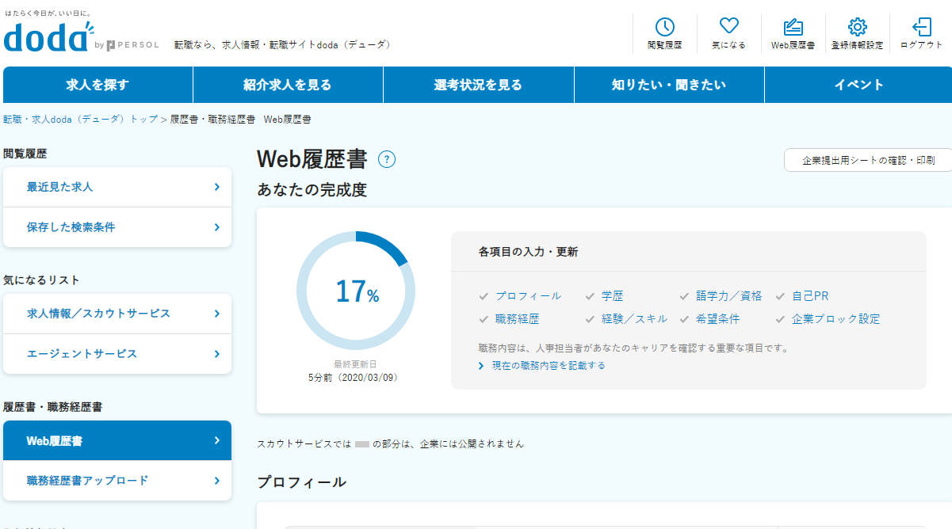Open the Web履歴書 header icon
Viewport: 952px width, 529px height.
point(793,28)
